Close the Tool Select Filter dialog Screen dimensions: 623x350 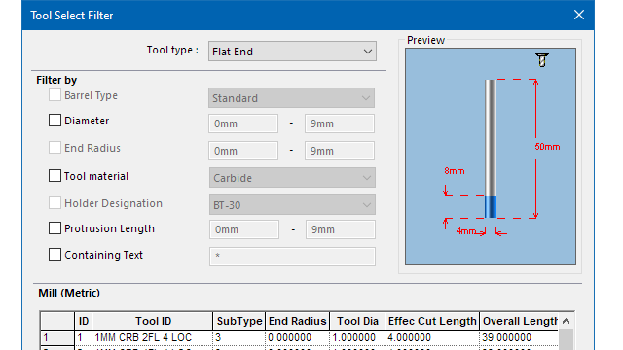pos(579,16)
